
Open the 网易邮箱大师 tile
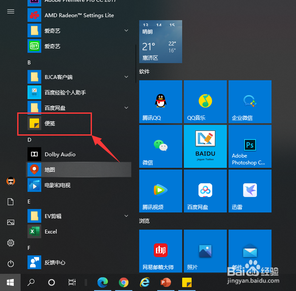click(161, 251)
